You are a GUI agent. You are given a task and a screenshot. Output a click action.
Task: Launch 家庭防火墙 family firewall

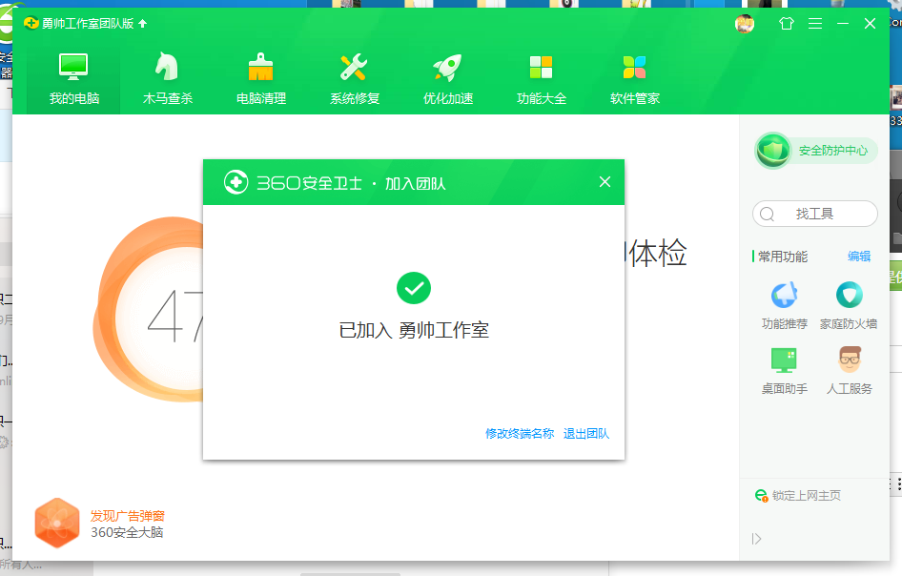pyautogui.click(x=849, y=305)
